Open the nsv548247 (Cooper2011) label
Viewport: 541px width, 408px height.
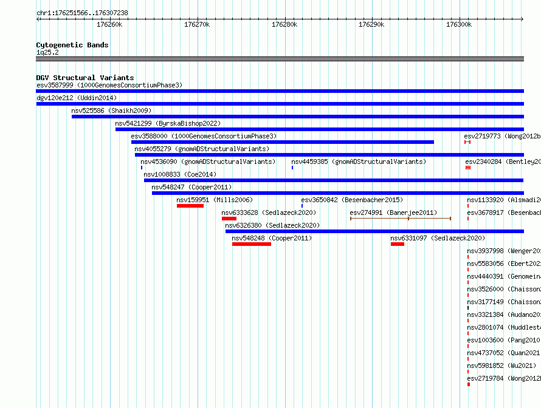click(x=192, y=187)
